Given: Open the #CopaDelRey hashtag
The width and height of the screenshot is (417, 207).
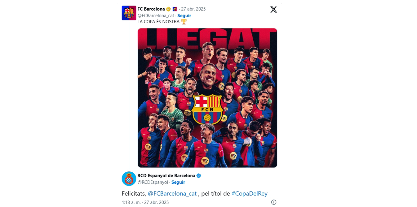Looking at the screenshot, I should coord(249,193).
